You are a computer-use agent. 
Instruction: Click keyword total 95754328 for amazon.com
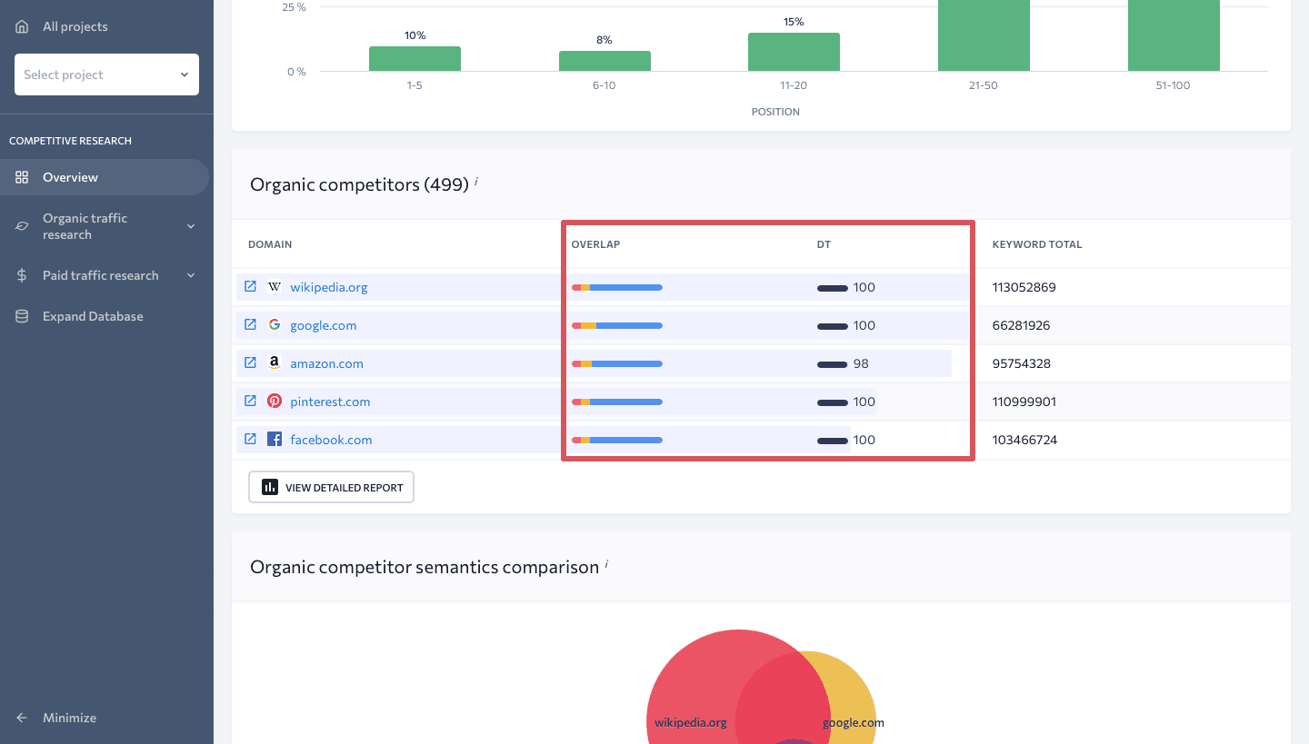pyautogui.click(x=1021, y=363)
